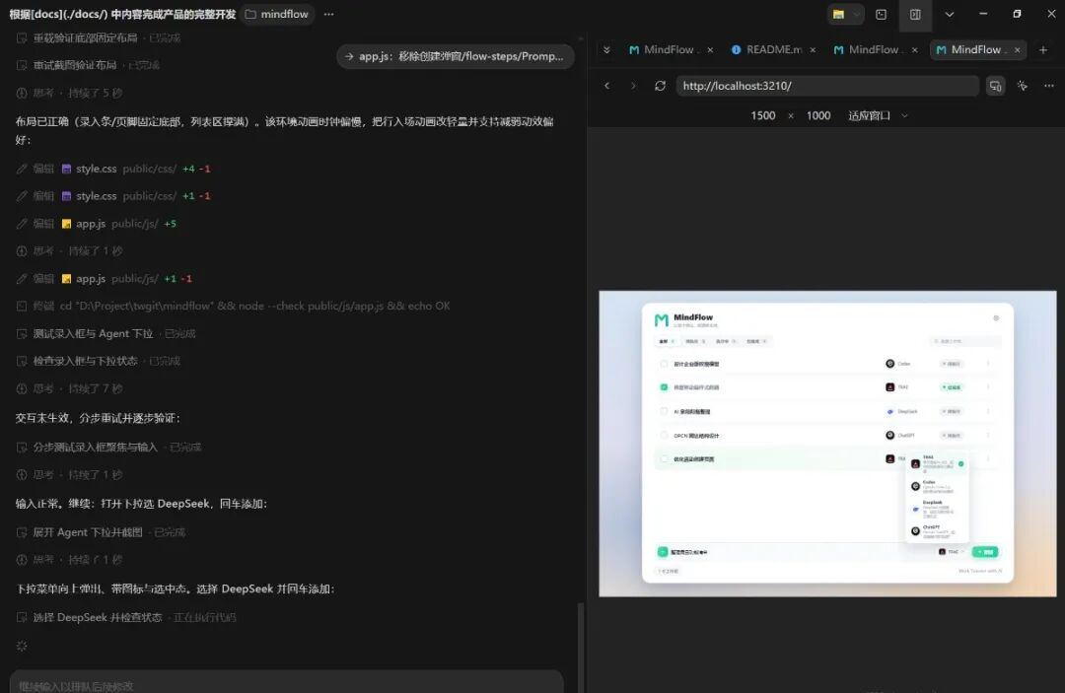Toggle the side panel layout icon
The width and height of the screenshot is (1065, 693).
point(915,14)
